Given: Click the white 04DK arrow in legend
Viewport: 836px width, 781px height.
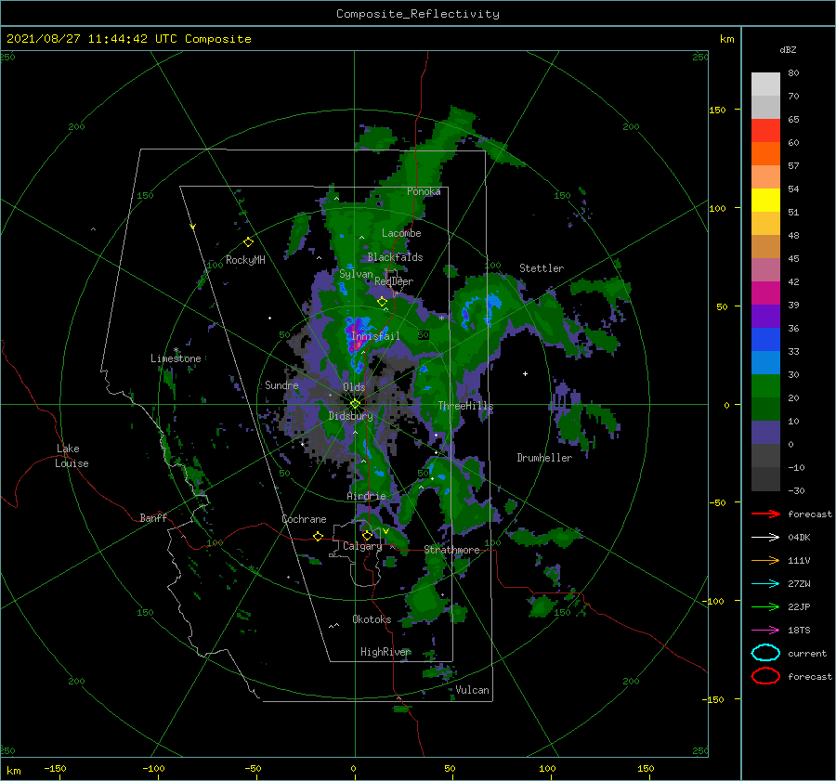Looking at the screenshot, I should coord(765,538).
